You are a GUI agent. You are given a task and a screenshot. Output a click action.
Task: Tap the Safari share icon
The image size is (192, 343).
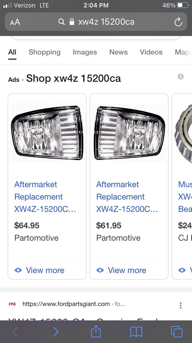click(x=96, y=331)
